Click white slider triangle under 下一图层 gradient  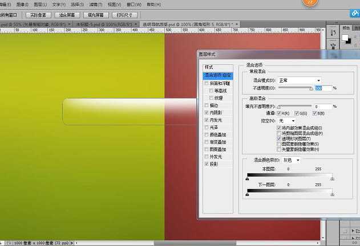pyautogui.click(x=333, y=195)
